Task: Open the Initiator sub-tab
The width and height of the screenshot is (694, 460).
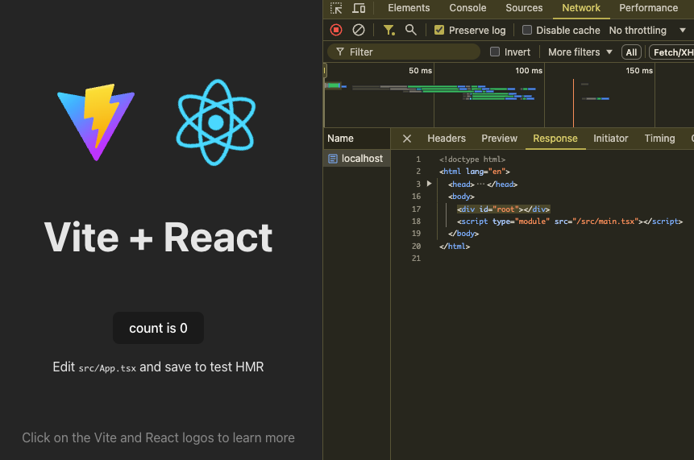Action: 610,139
